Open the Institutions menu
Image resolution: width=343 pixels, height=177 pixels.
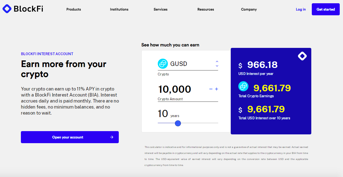tap(119, 9)
